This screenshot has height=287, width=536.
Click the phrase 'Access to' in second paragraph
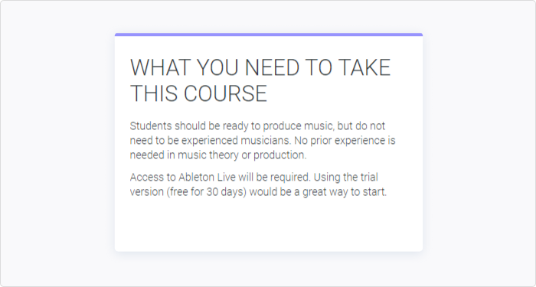(153, 178)
